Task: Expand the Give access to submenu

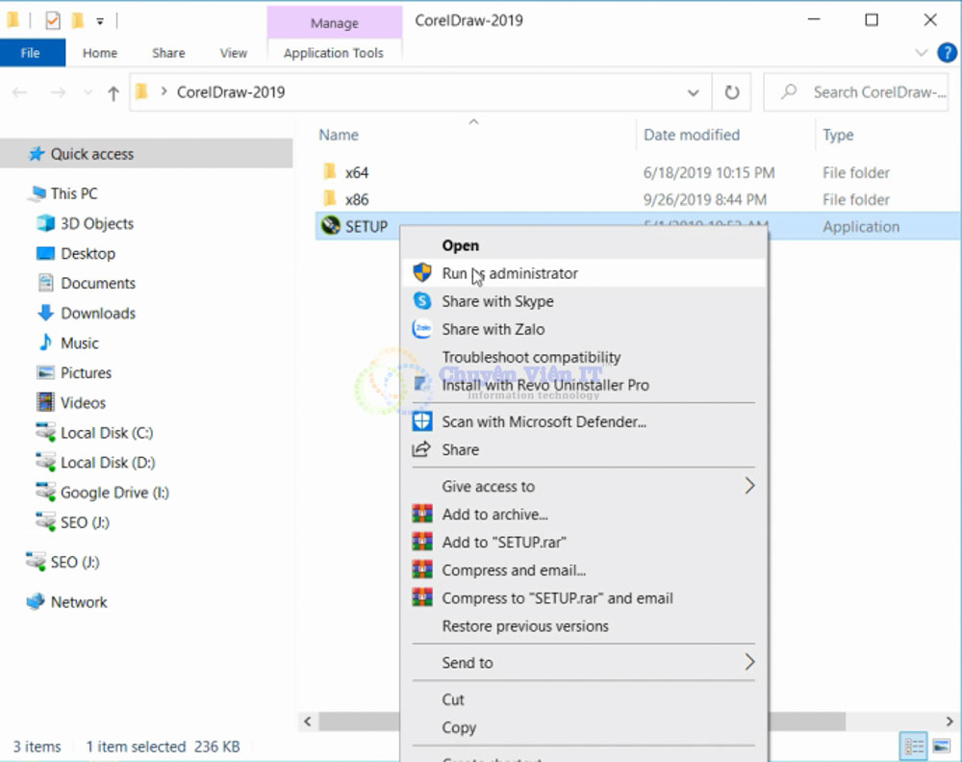Action: coord(749,486)
